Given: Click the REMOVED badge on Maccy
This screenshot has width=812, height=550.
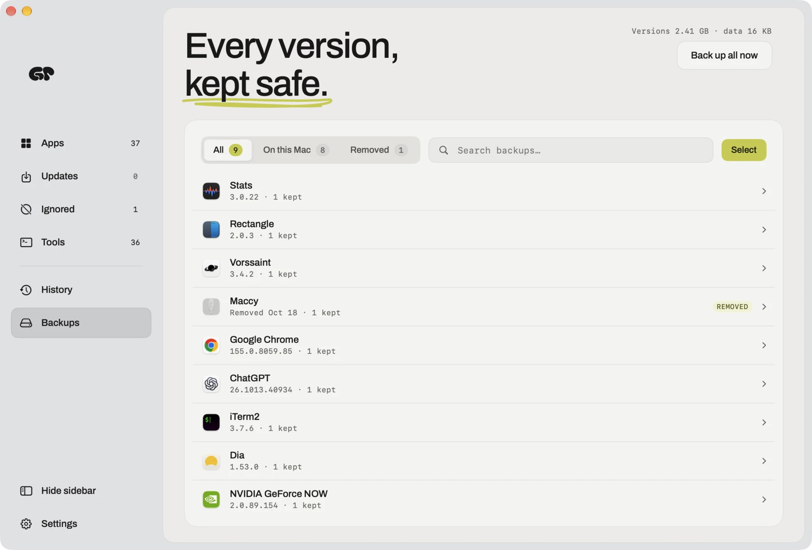Looking at the screenshot, I should pyautogui.click(x=732, y=307).
